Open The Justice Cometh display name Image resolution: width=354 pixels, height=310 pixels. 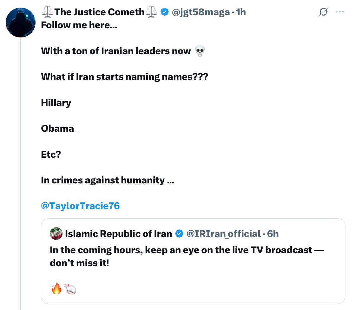(99, 12)
